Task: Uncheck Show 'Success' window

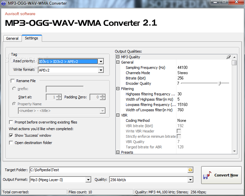Action: (x=11, y=135)
